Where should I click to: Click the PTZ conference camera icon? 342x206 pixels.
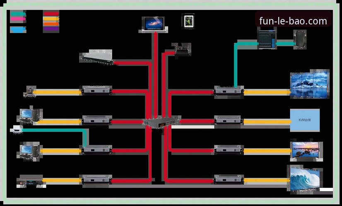point(30,91)
